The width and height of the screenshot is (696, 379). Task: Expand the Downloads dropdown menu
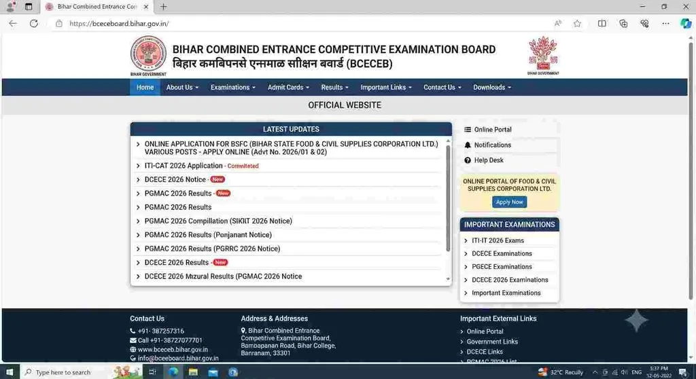[x=492, y=88]
